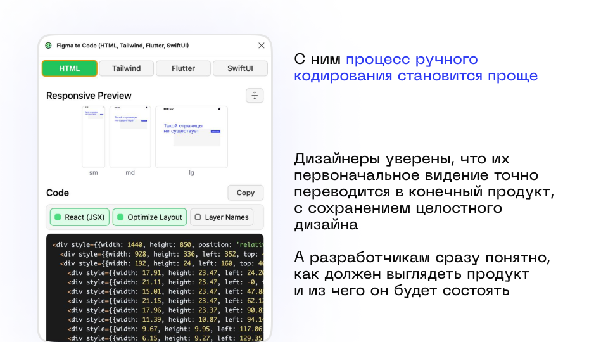Click the code line with width 17.91
This screenshot has height=342, width=608.
coord(165,272)
